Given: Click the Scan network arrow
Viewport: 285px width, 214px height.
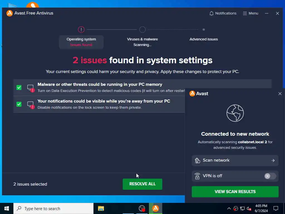Looking at the screenshot, I should coord(273,160).
